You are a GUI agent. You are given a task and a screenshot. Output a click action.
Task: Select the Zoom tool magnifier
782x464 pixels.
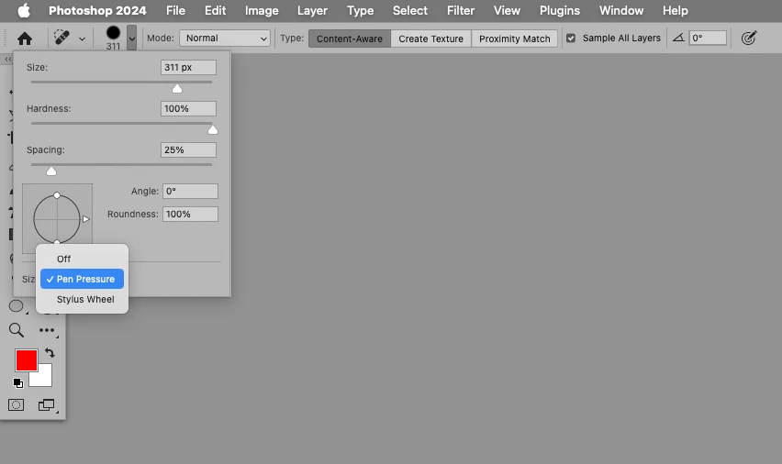tap(17, 329)
